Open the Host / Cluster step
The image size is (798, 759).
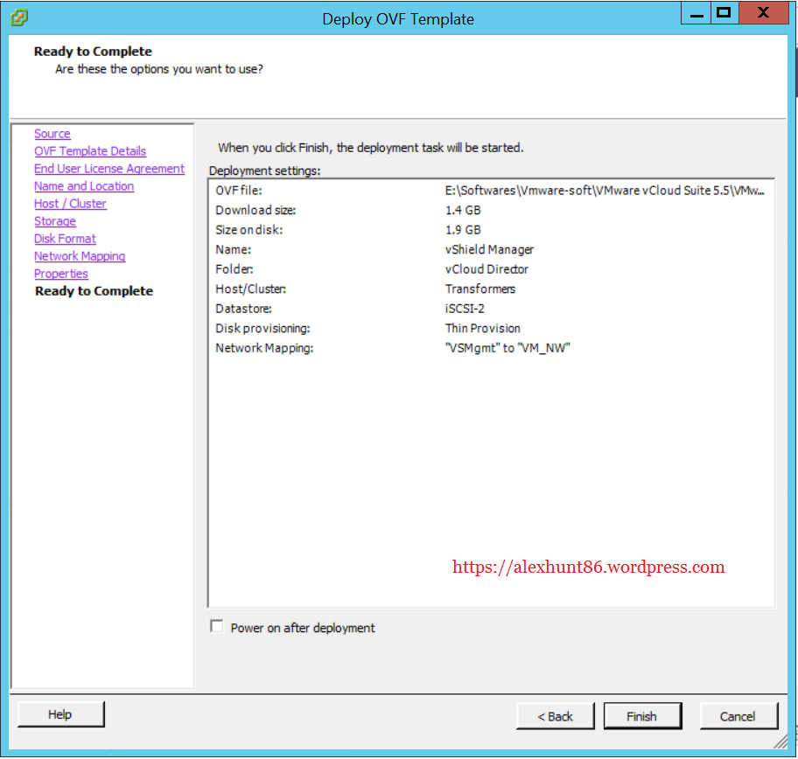pos(70,204)
